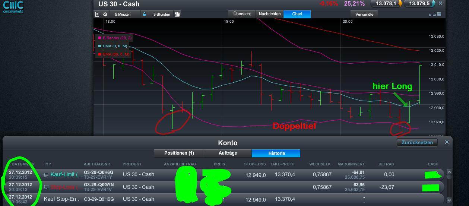Open the Positionen (1) tab in Konto

point(179,153)
